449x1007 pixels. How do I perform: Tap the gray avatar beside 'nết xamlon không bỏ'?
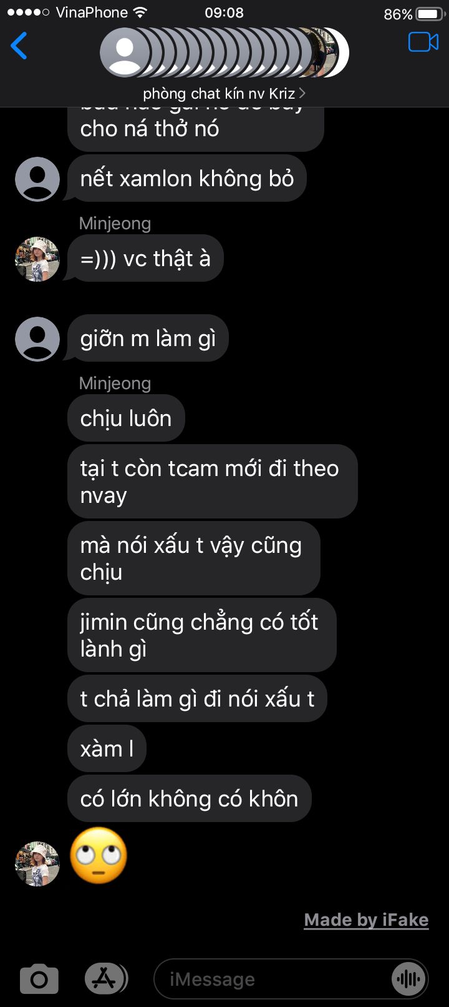coord(37,179)
